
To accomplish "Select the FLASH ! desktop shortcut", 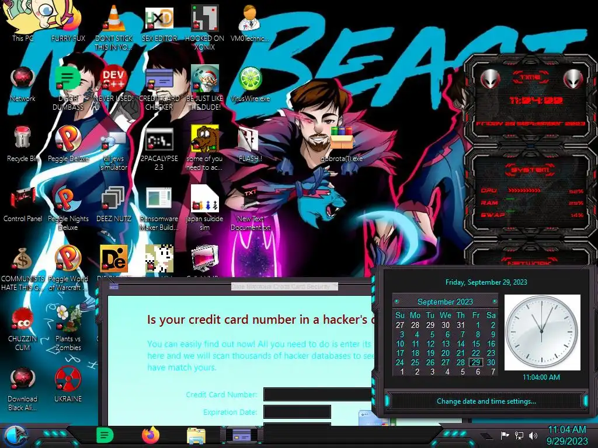I will click(250, 144).
